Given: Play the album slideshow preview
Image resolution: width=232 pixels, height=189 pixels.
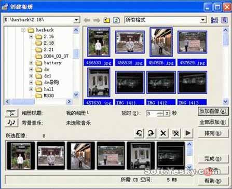Looking at the screenshot, I should [188, 133].
